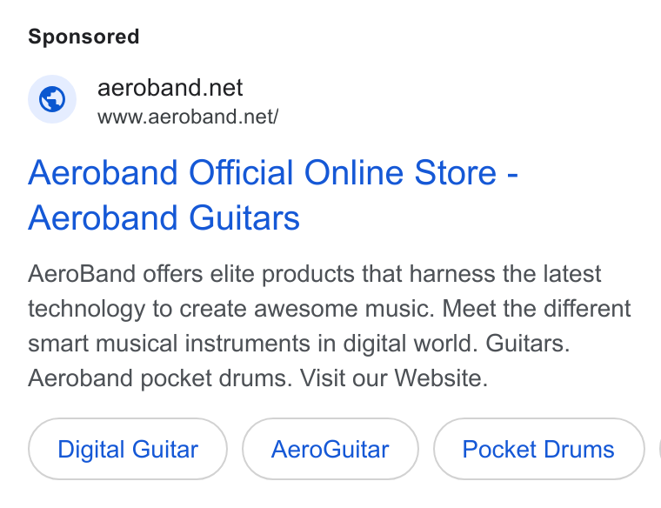Click the Aeroband Guitars headline line

164,217
